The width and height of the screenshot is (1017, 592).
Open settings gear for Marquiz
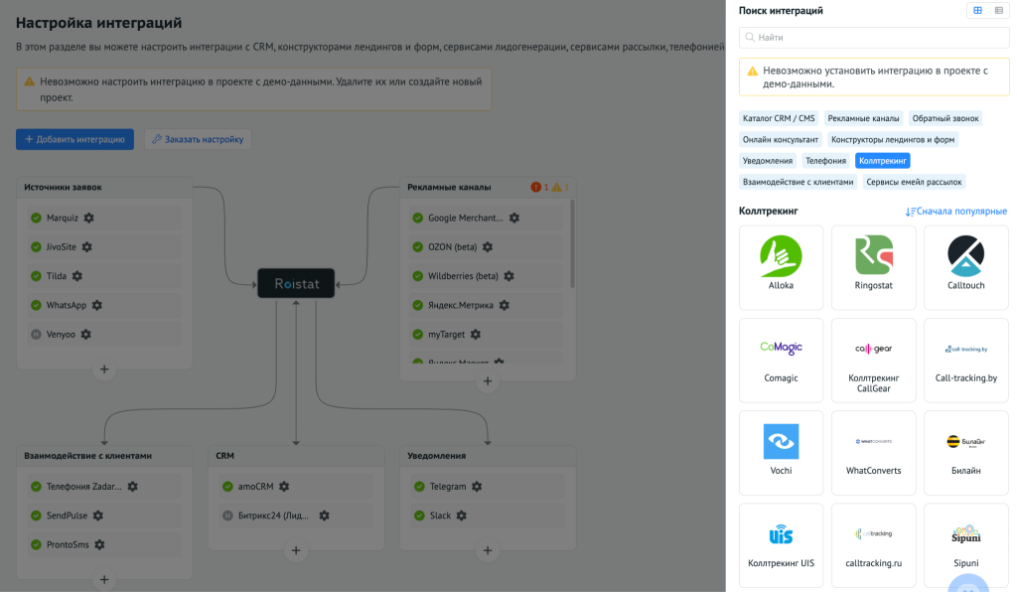pos(88,218)
